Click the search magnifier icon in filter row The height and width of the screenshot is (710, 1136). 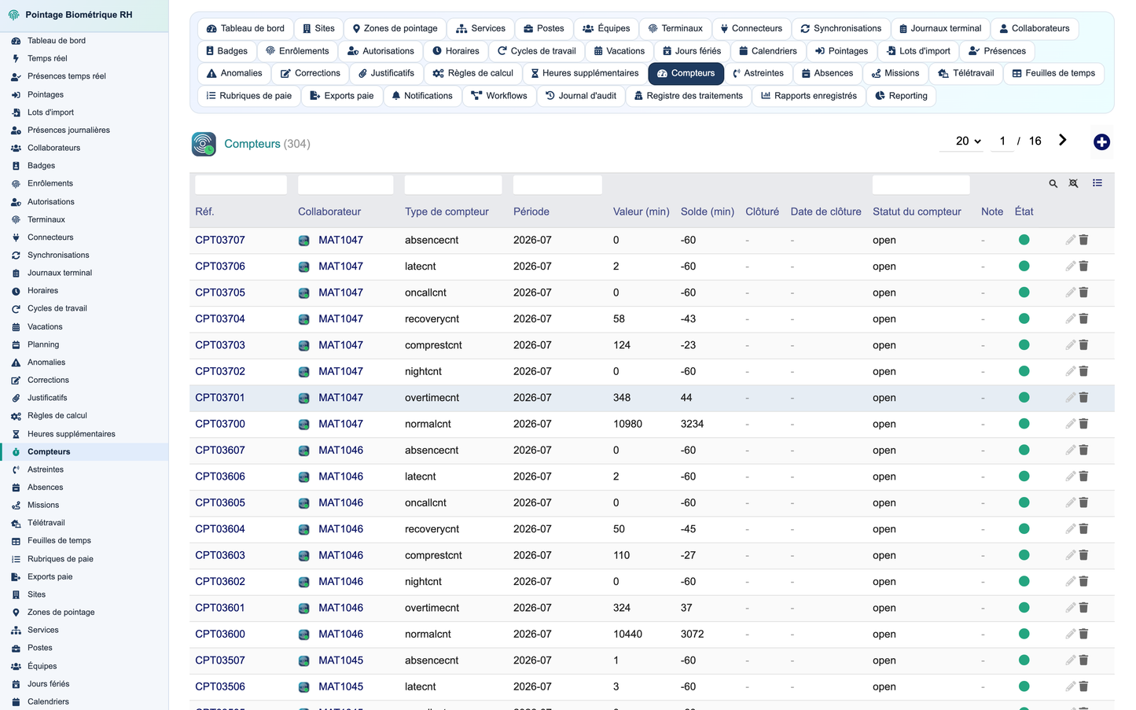pos(1053,183)
